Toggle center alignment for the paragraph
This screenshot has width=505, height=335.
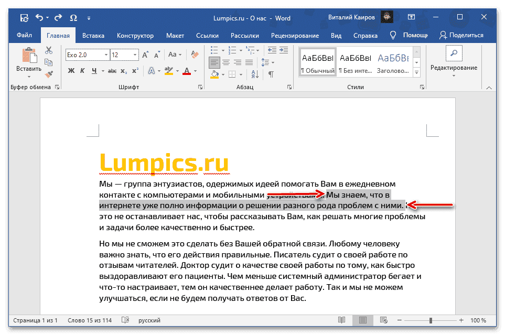point(226,62)
